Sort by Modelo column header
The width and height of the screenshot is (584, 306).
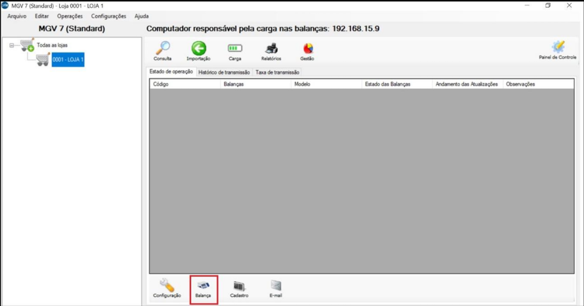coord(326,84)
